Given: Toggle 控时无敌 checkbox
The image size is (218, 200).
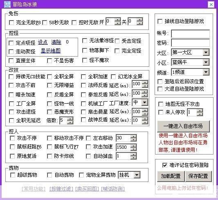Looking at the screenshot, I should [x=74, y=23].
